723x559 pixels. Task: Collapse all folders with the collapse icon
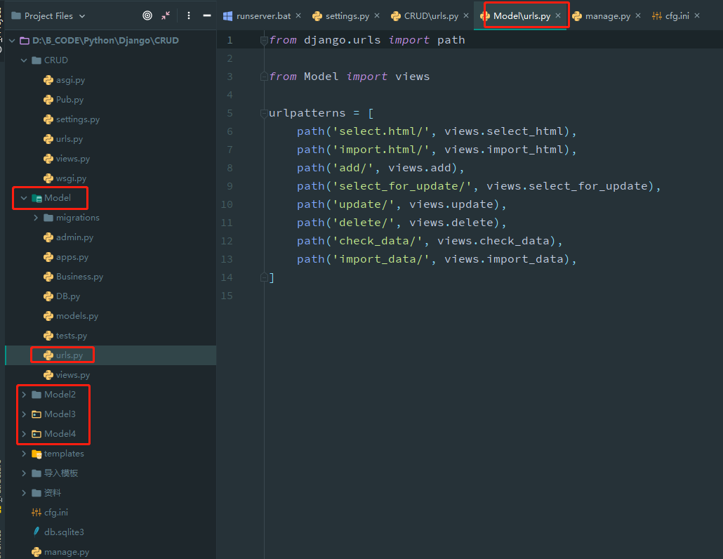(166, 15)
